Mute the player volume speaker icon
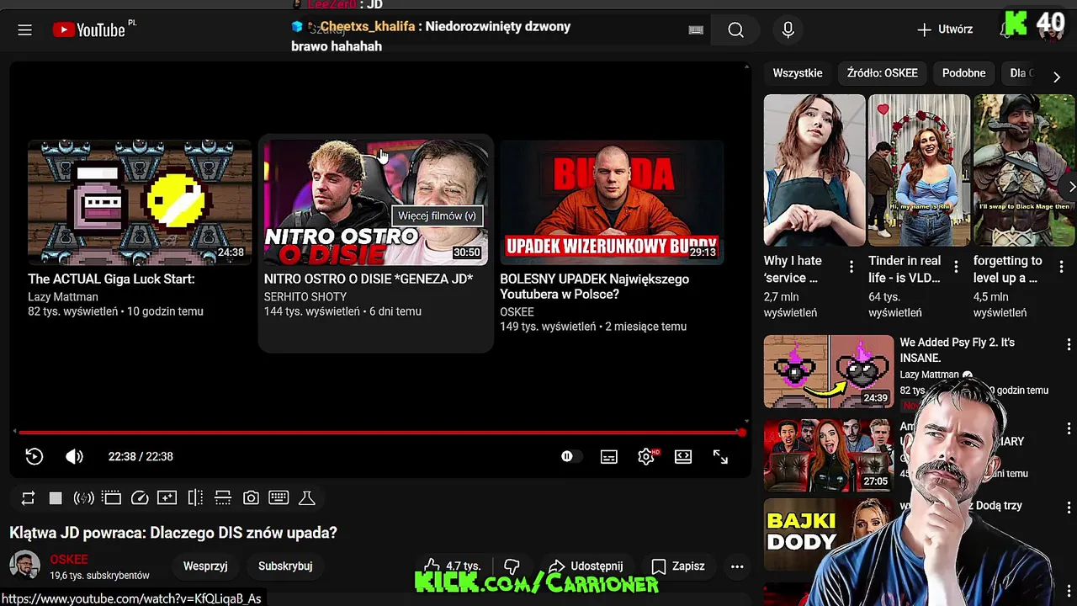 click(x=74, y=456)
